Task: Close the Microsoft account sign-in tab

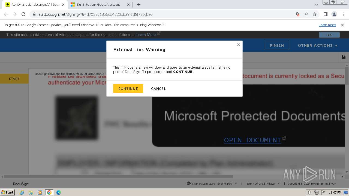Action: [x=128, y=5]
